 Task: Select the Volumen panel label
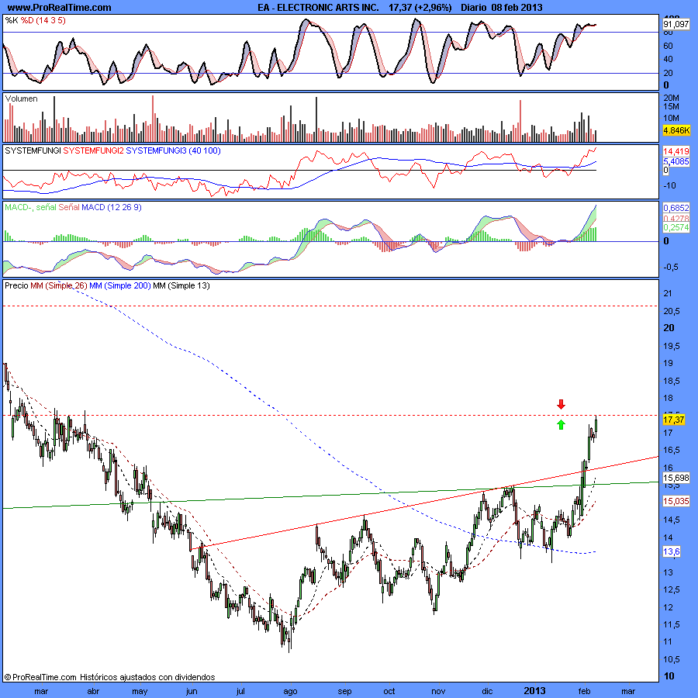[22, 98]
